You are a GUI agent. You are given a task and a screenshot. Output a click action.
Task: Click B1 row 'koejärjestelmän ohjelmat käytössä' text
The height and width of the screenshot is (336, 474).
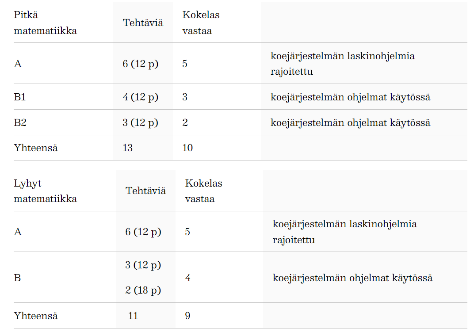[x=350, y=97]
